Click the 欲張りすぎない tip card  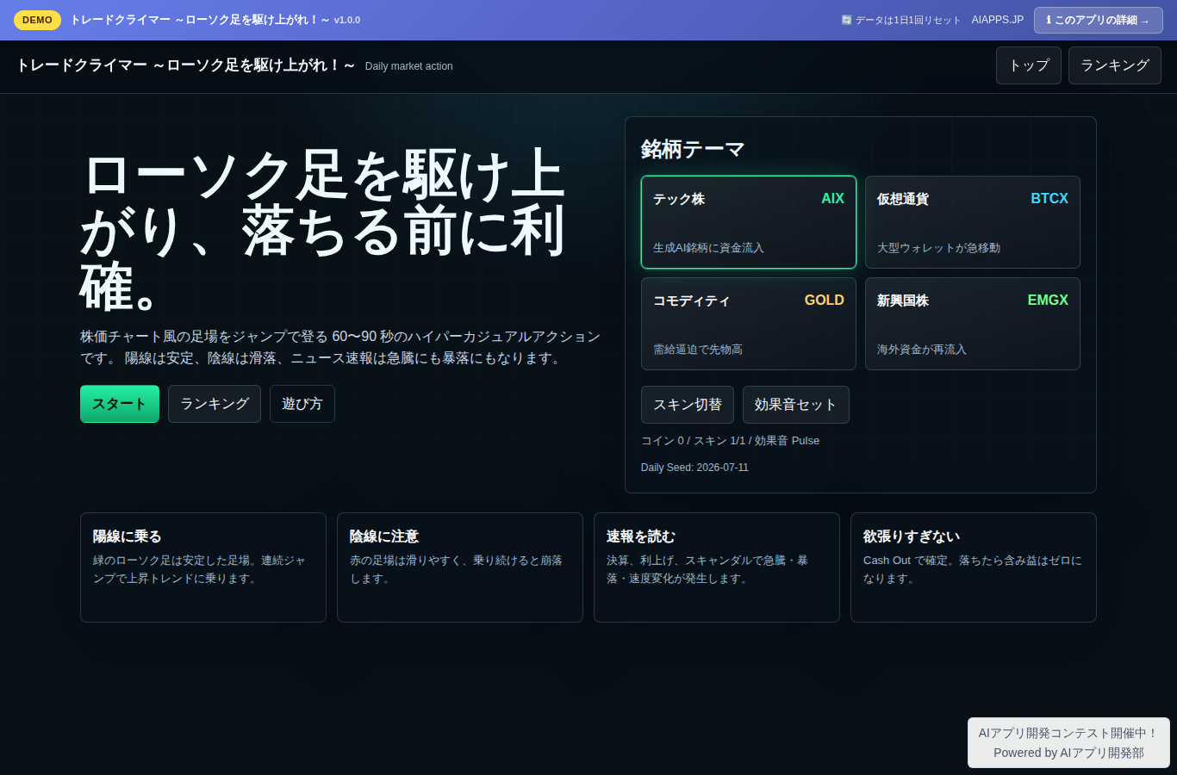[x=974, y=567]
